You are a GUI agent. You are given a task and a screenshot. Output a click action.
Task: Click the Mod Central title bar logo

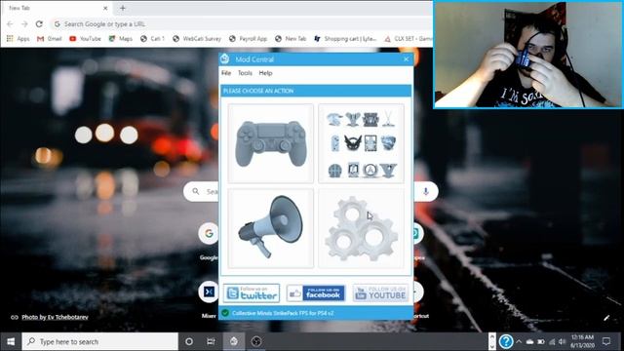(x=225, y=58)
